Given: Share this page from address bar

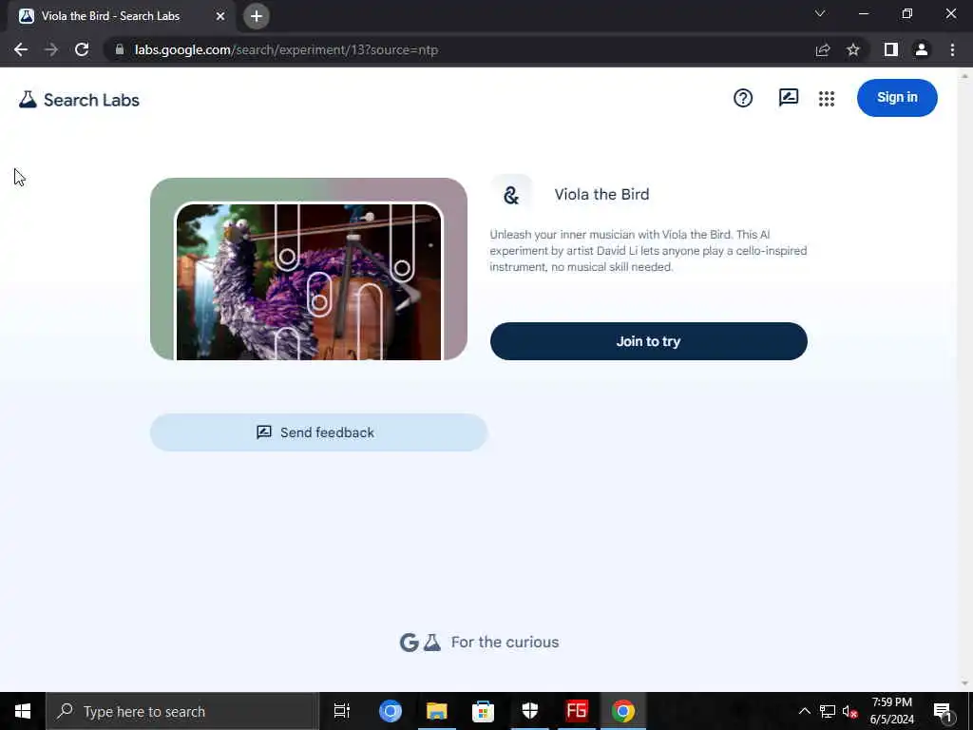Looking at the screenshot, I should coord(823,49).
